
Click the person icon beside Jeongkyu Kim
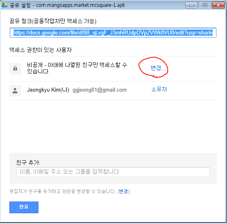point(15,91)
